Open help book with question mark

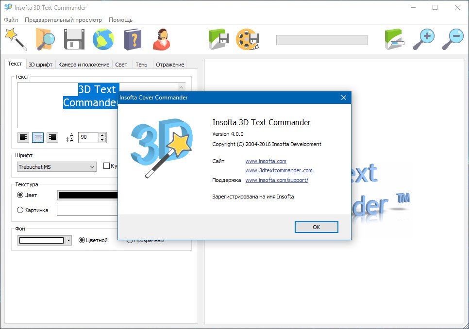click(x=133, y=39)
